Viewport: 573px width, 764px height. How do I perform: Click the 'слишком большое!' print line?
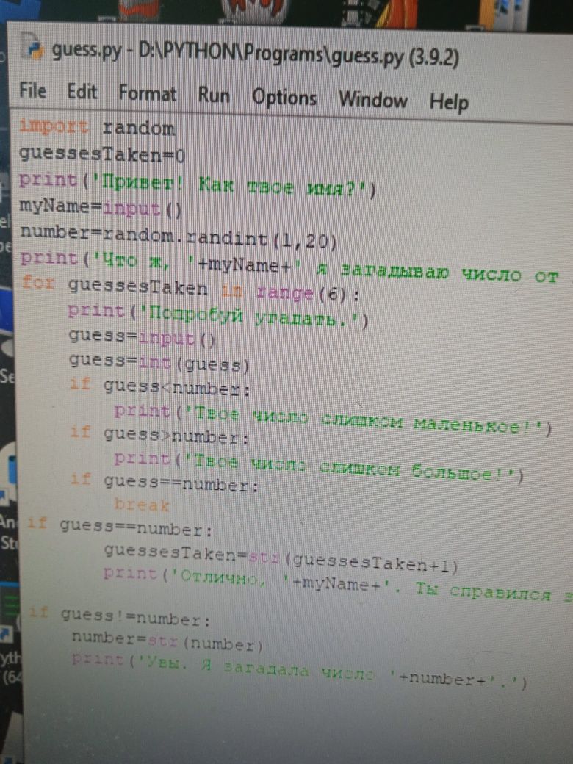click(x=319, y=466)
